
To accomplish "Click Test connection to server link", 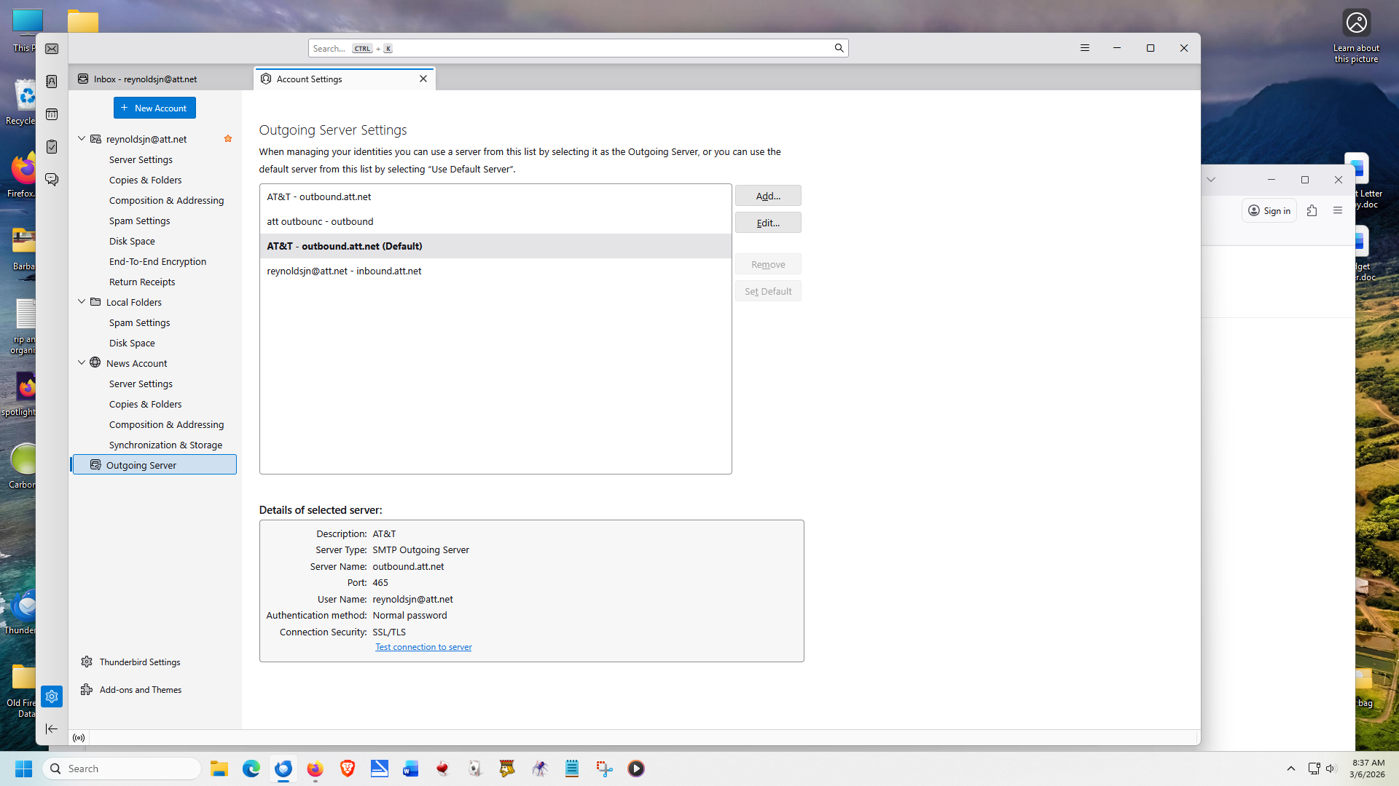I will 423,647.
